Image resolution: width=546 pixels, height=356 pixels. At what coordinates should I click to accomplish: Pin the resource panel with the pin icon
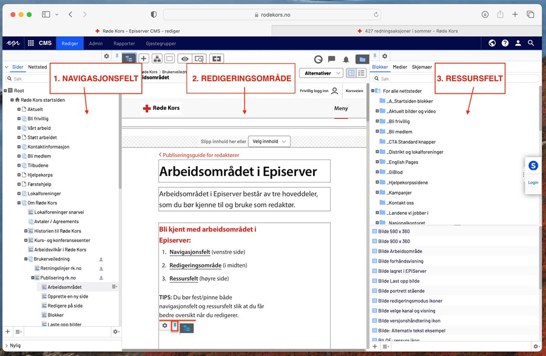[x=375, y=56]
